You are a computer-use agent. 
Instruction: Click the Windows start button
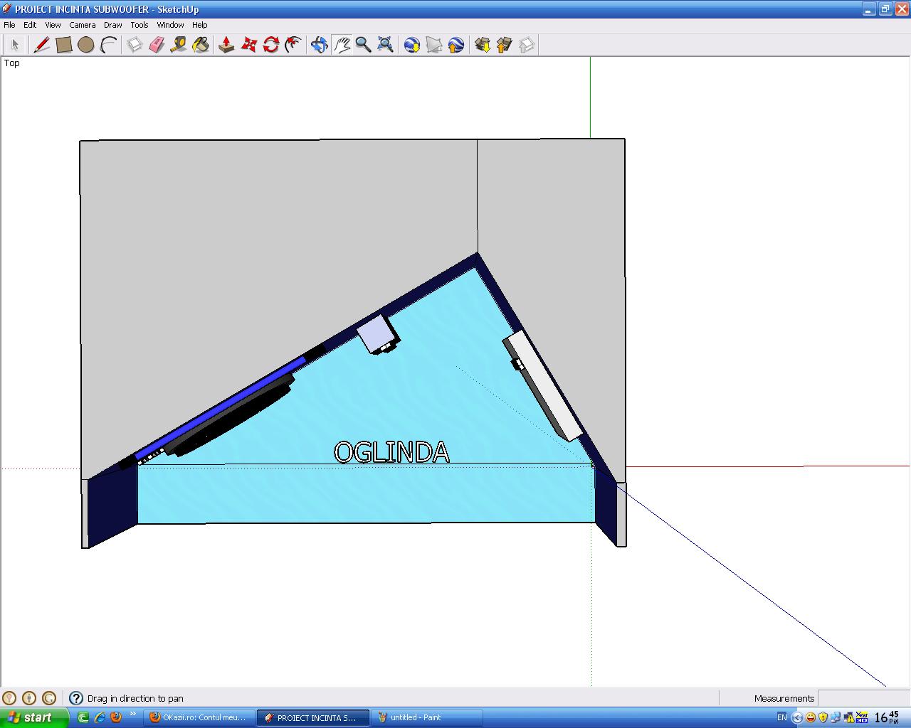[x=34, y=717]
